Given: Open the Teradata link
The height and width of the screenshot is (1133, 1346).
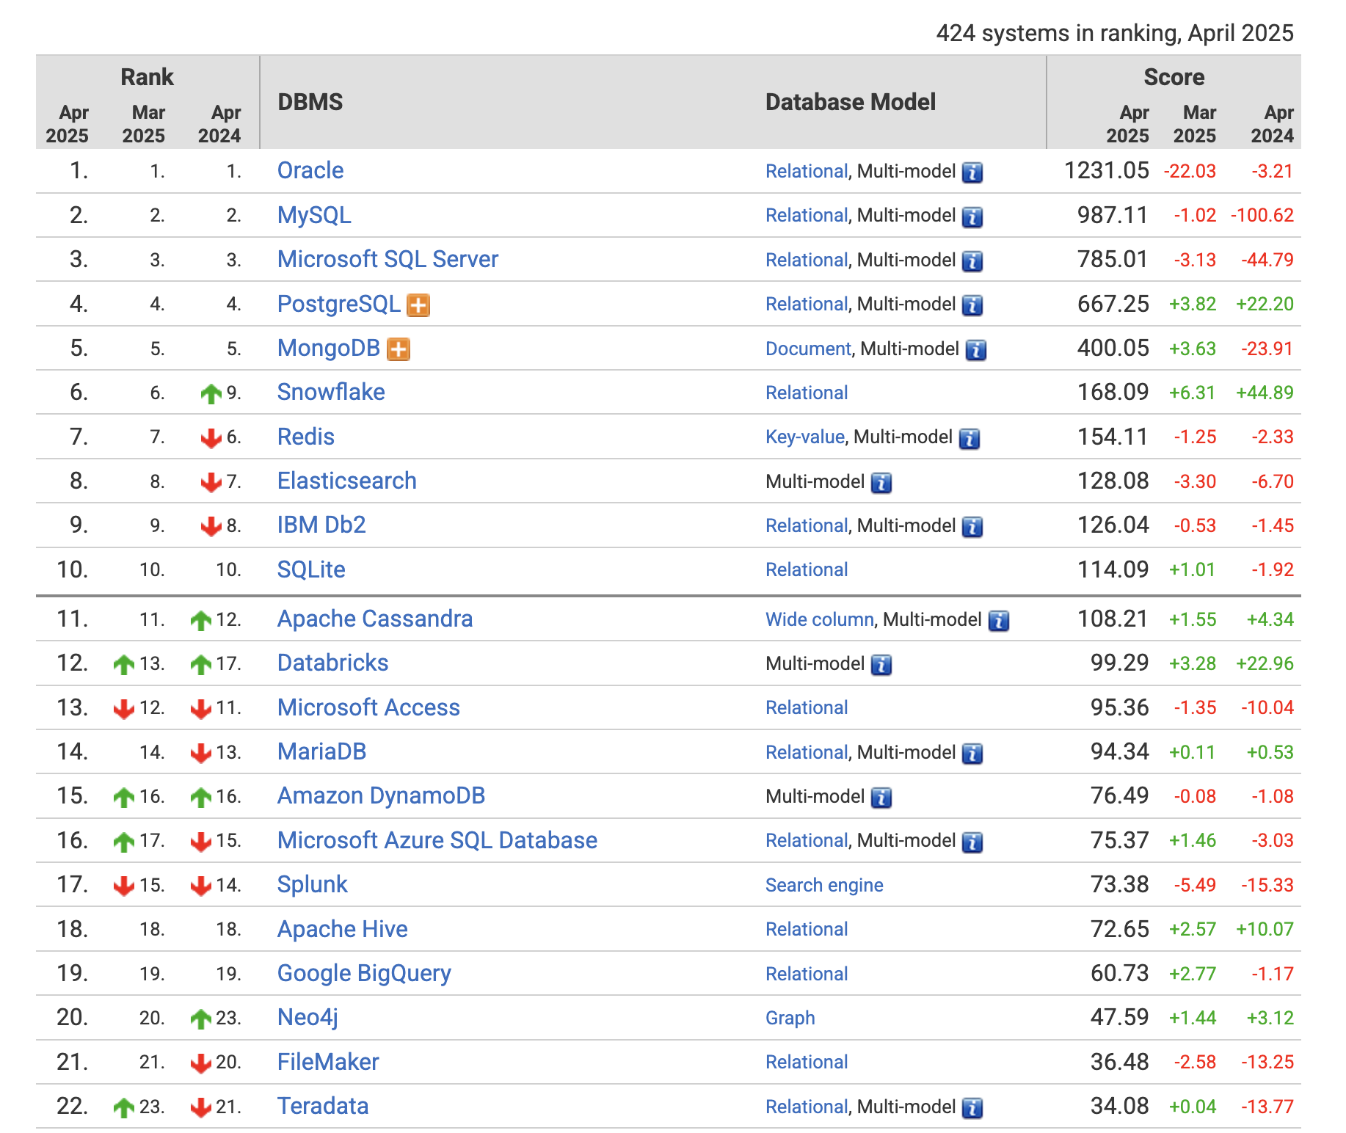Looking at the screenshot, I should tap(323, 1106).
